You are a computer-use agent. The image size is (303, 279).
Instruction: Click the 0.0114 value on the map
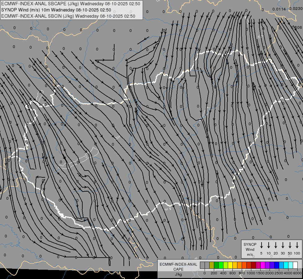[279, 9]
